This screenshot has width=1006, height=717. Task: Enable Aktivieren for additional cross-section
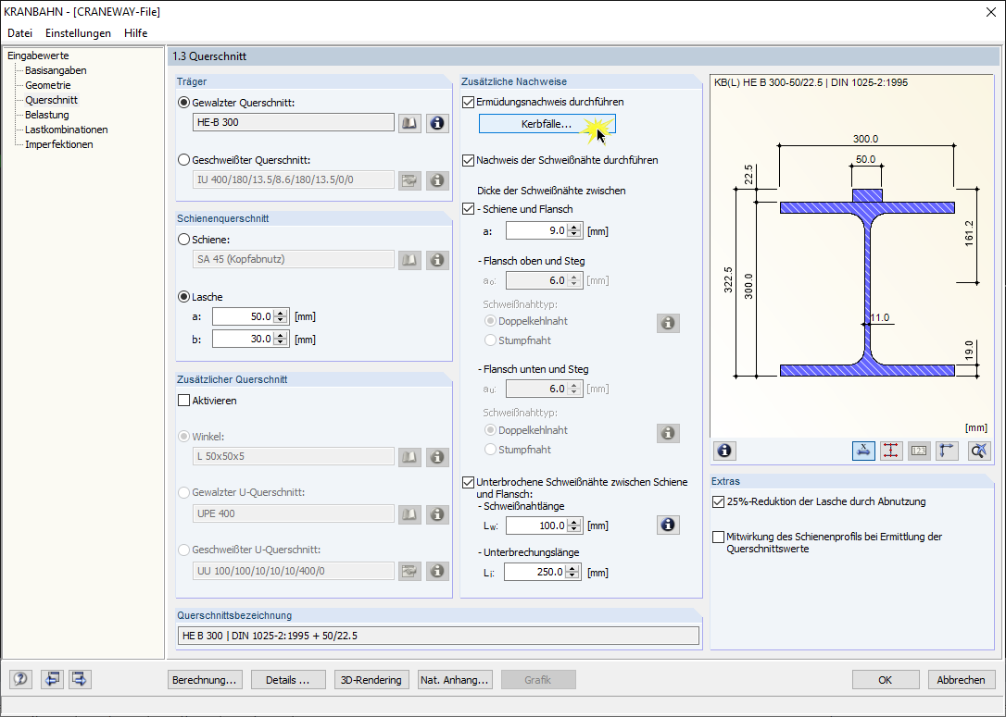tap(183, 401)
